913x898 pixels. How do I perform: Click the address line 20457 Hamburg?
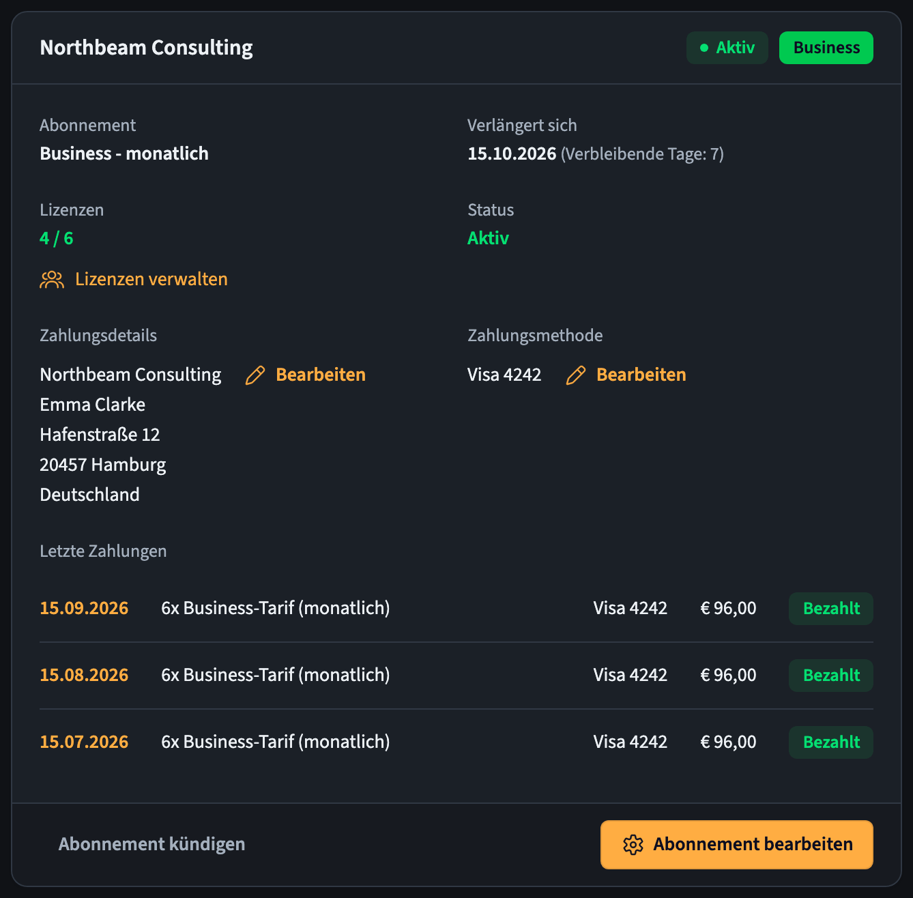coord(103,465)
